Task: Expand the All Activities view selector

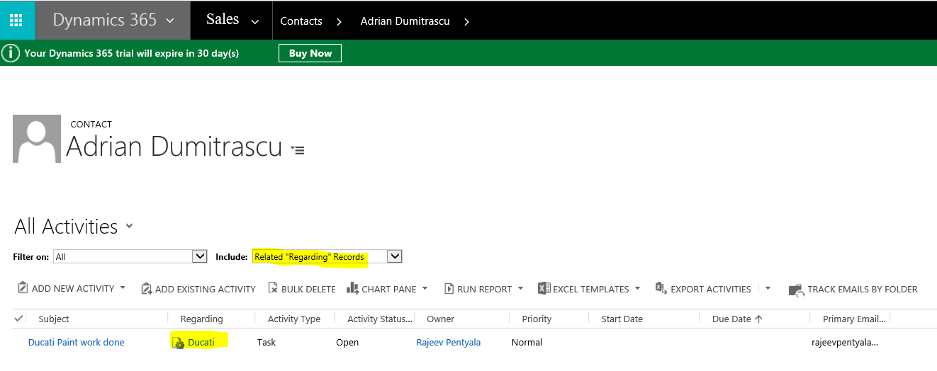Action: (129, 227)
